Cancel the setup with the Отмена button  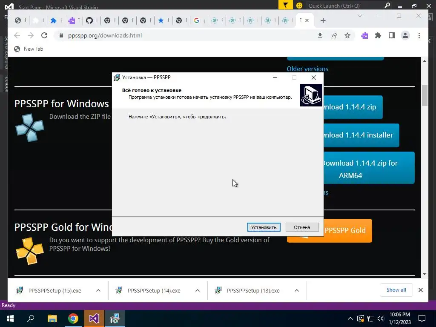(302, 227)
